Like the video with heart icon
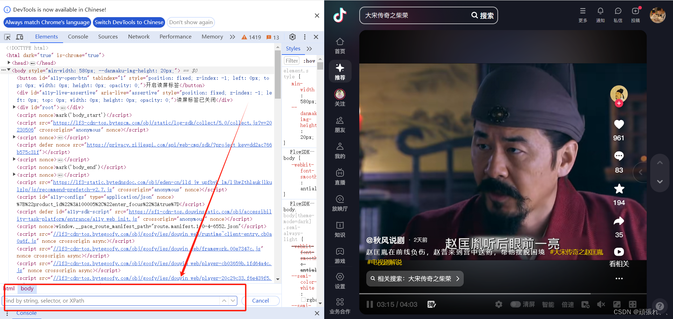 (x=619, y=124)
